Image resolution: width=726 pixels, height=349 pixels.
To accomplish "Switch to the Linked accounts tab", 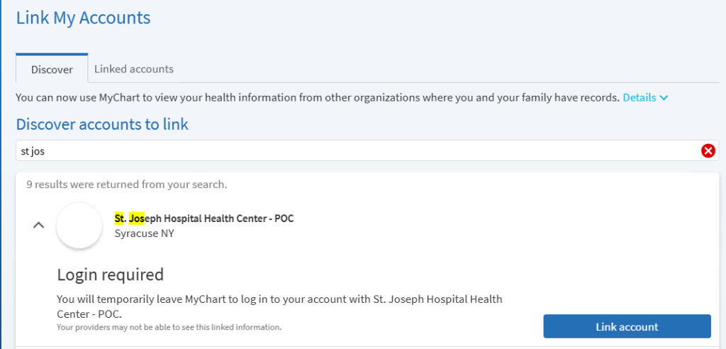I will (x=134, y=69).
